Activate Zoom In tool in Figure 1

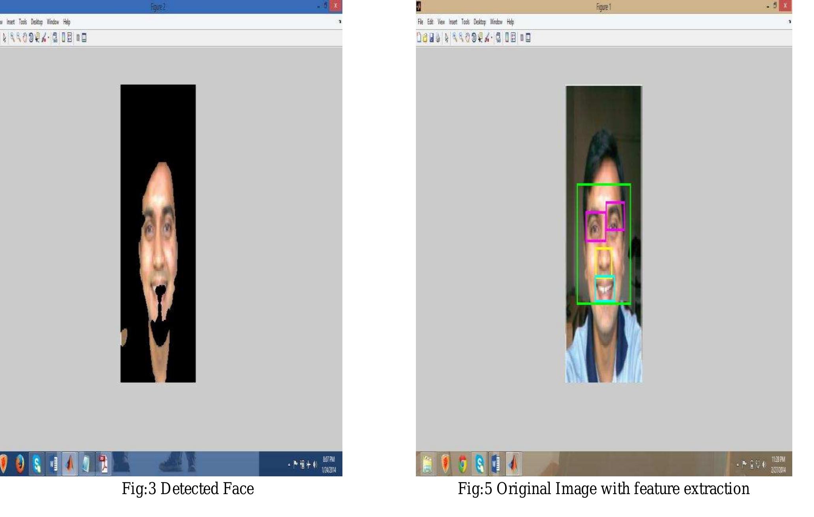coord(455,37)
